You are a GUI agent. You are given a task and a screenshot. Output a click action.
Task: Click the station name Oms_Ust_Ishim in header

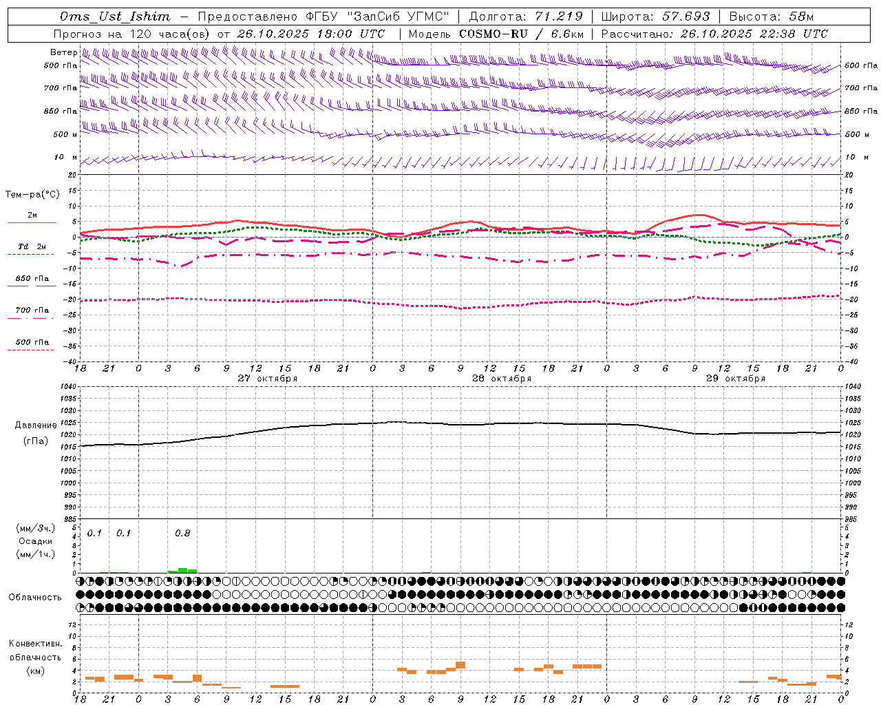[x=115, y=17]
